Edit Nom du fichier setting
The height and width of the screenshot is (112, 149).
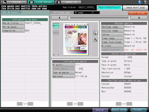click(x=13, y=23)
